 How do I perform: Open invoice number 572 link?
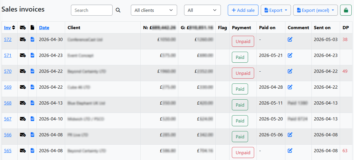tap(8, 39)
